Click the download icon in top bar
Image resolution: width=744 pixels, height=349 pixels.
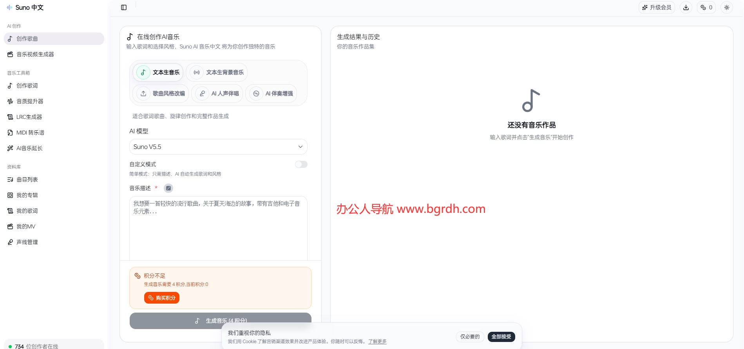686,7
